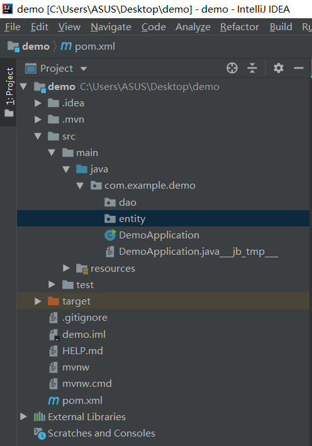The height and width of the screenshot is (446, 312).
Task: Click the .idea folder icon
Action: 53,103
